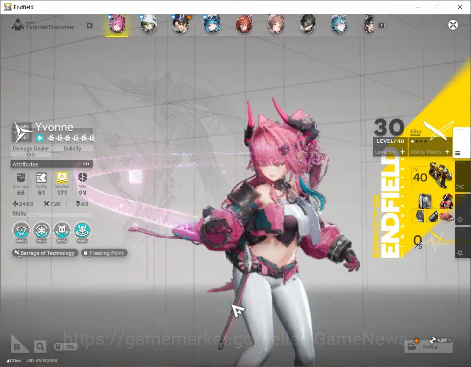Open the red gloves gear slot
The width and height of the screenshot is (471, 367).
(446, 201)
